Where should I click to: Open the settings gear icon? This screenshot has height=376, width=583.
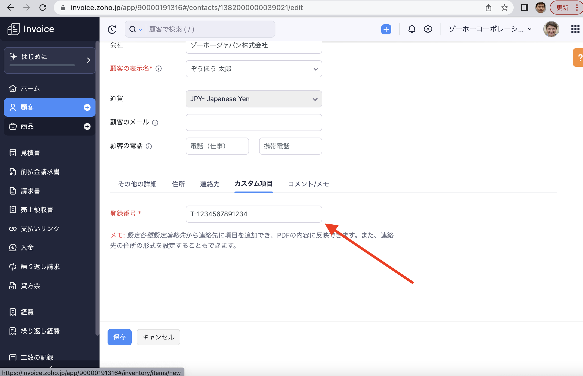click(x=428, y=29)
